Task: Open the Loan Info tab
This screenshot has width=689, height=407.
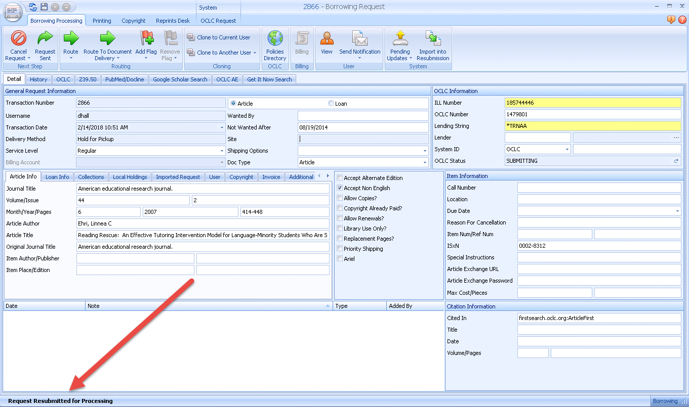Action: coord(57,176)
